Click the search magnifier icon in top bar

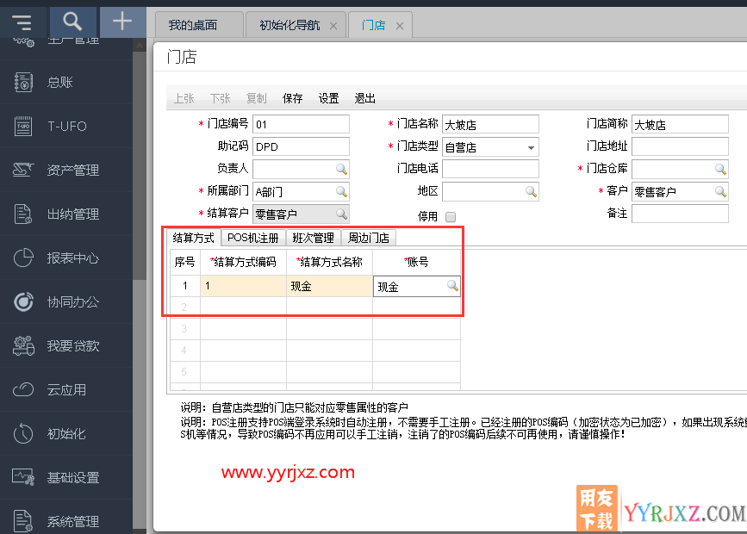click(72, 22)
